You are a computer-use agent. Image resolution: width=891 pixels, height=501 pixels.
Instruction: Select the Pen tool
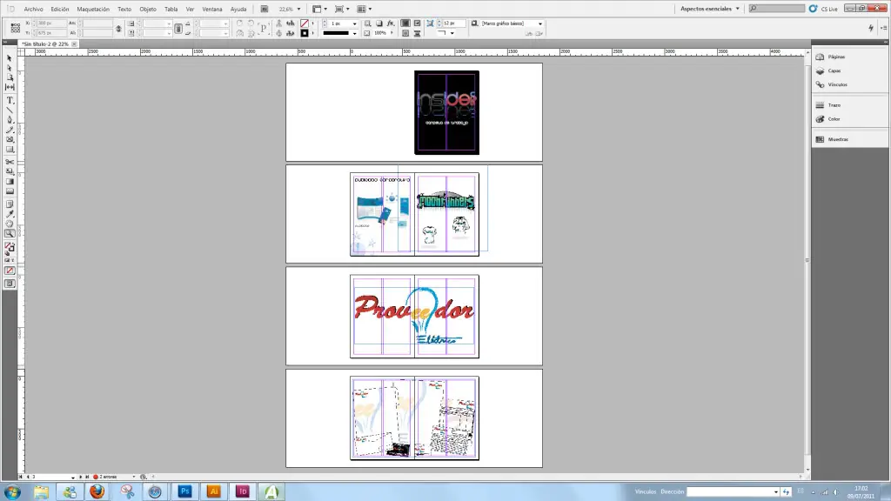tap(9, 120)
